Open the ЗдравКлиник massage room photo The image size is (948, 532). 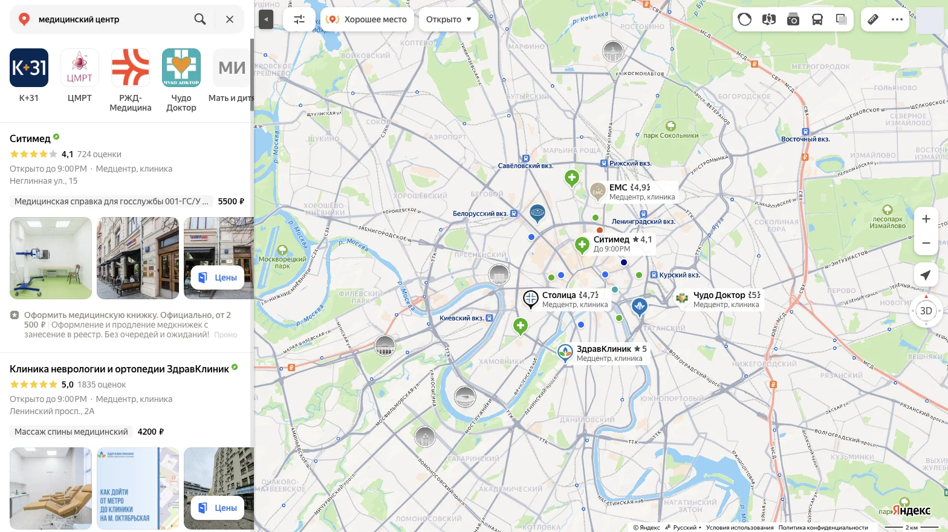click(x=51, y=488)
